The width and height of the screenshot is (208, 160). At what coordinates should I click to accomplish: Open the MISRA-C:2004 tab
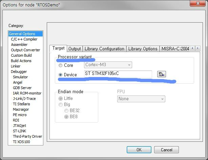175,49
